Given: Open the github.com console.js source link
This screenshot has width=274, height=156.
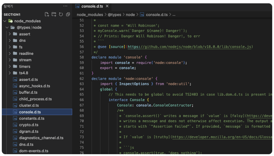Looking at the screenshot, I should 189,47.
